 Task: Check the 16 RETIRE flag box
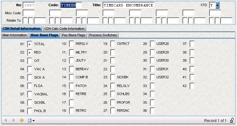[71, 94]
